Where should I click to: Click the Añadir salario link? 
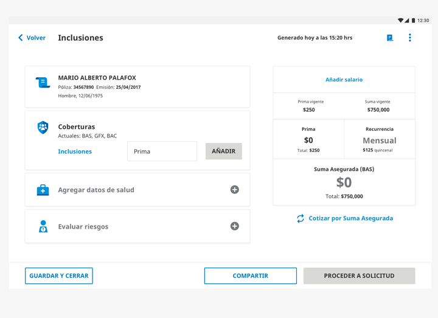(344, 80)
